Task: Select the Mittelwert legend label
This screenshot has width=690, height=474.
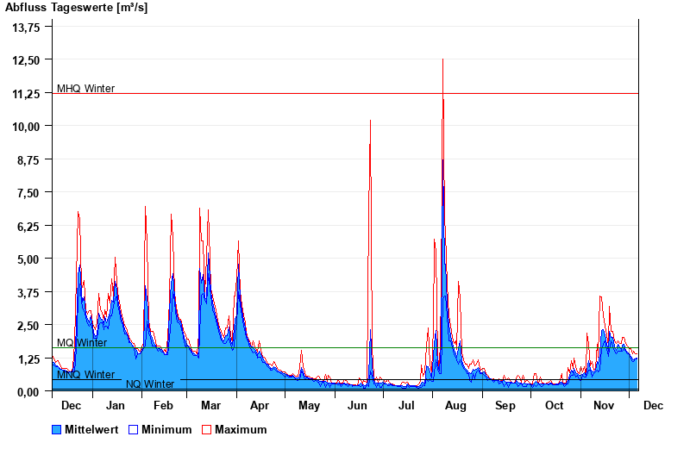Action: click(x=91, y=429)
